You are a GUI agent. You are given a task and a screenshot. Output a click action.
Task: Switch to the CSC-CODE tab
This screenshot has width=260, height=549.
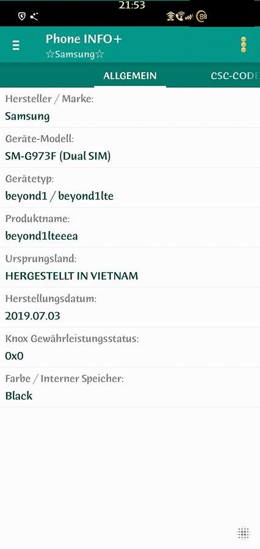tap(235, 76)
